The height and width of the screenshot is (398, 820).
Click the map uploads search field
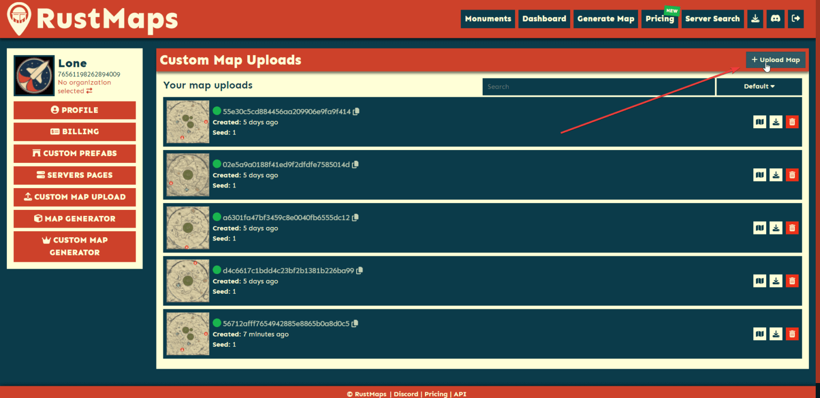[x=598, y=87]
